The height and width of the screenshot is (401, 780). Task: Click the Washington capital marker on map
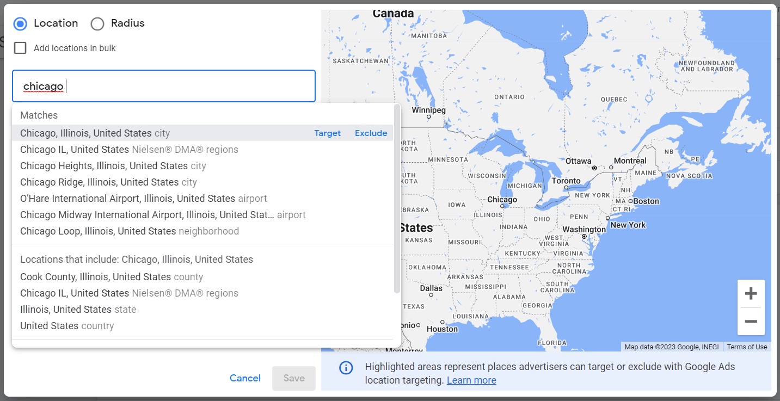tap(584, 237)
